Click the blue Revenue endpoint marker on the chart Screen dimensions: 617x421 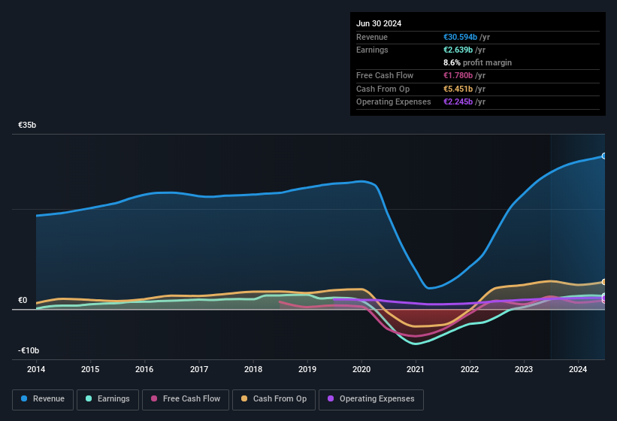point(604,156)
